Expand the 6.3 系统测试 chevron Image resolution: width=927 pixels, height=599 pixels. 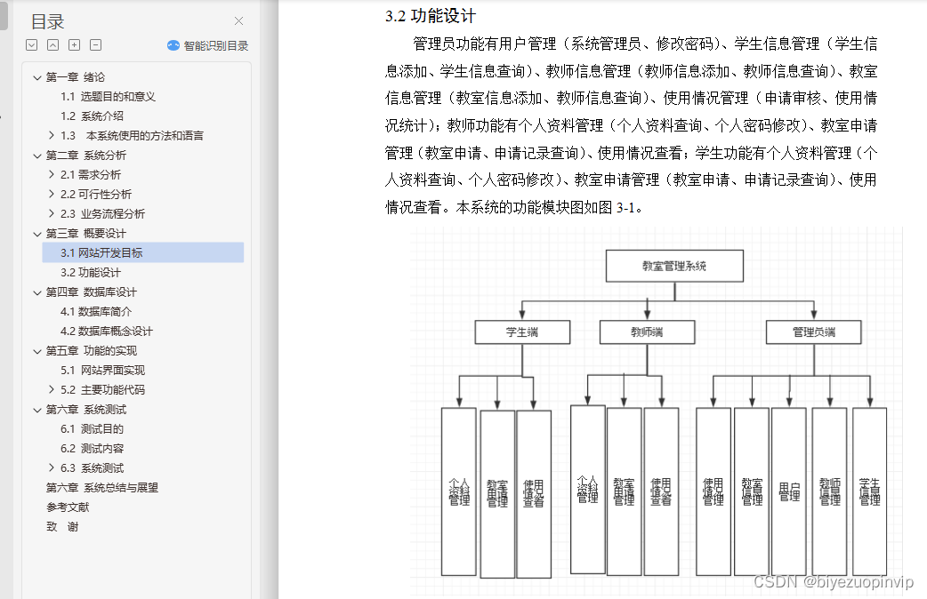(x=52, y=467)
